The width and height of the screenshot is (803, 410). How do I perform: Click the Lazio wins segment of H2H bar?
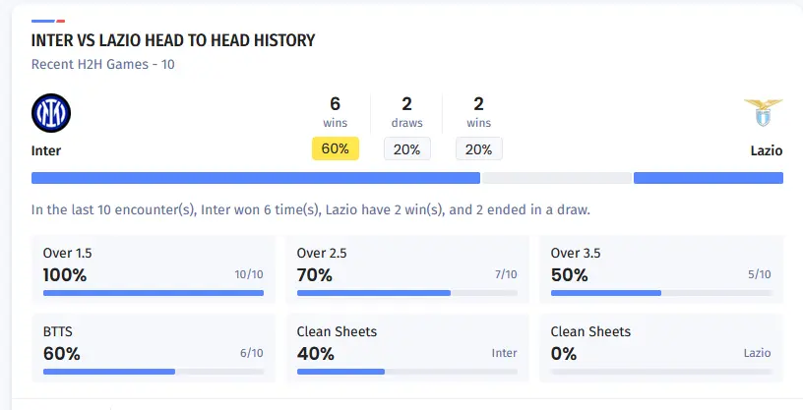click(708, 178)
